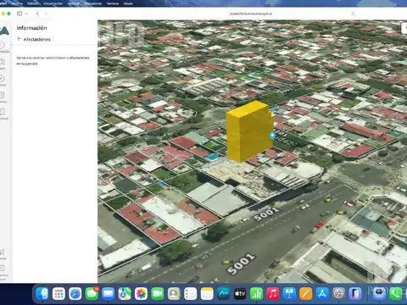Screen dimensions: 407x305
Task: Open Pages from the Dock
Action: click(305, 294)
